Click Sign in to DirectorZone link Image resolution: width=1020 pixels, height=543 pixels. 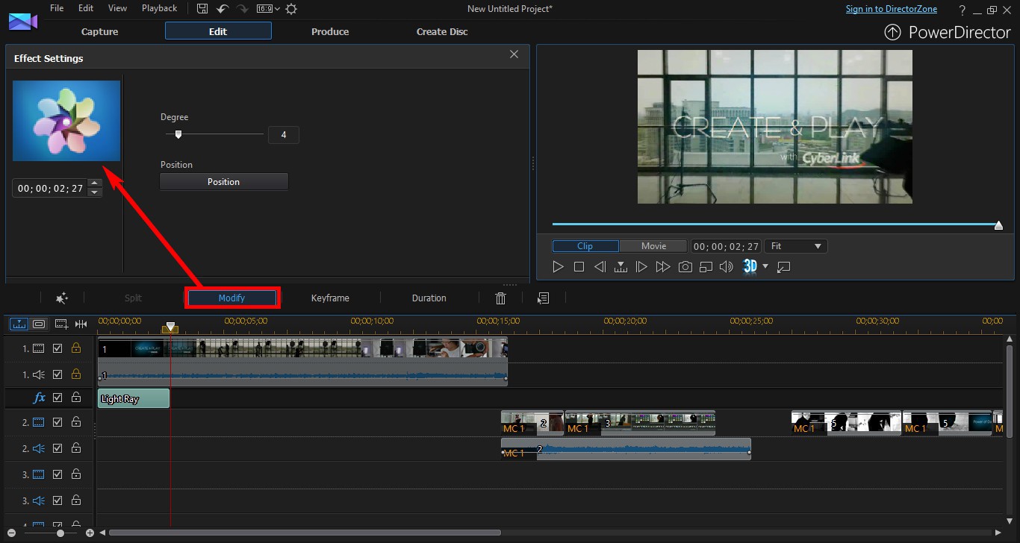tap(890, 9)
